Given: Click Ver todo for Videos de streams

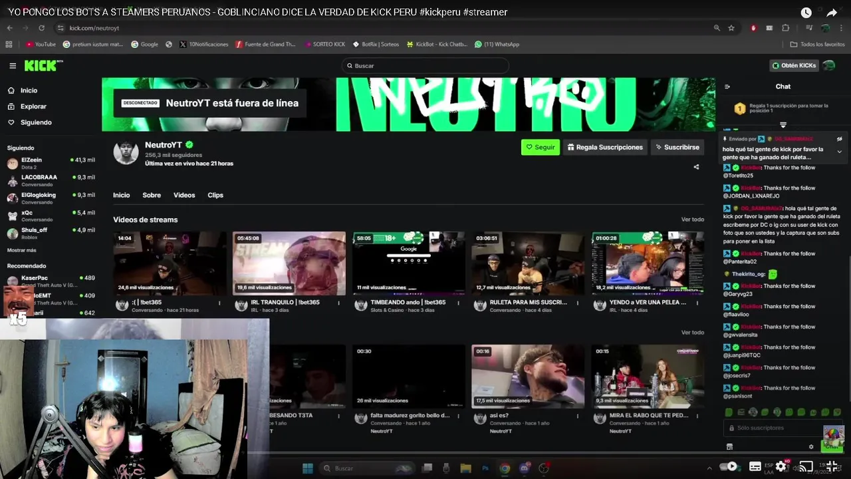Looking at the screenshot, I should [x=693, y=220].
